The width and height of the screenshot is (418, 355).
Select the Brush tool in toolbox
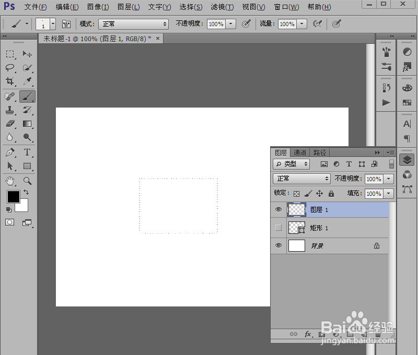pos(27,97)
